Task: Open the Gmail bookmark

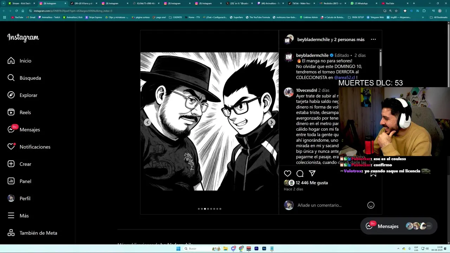Action: pos(31,17)
